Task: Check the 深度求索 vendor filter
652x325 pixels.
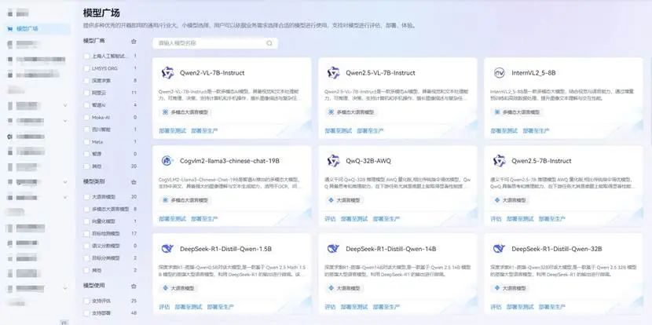Action: [86, 81]
